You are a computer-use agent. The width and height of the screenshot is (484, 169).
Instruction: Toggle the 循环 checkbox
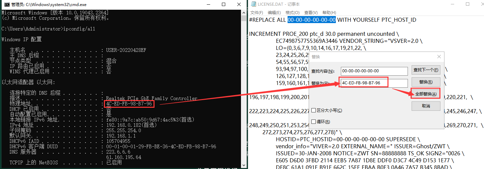314,121
